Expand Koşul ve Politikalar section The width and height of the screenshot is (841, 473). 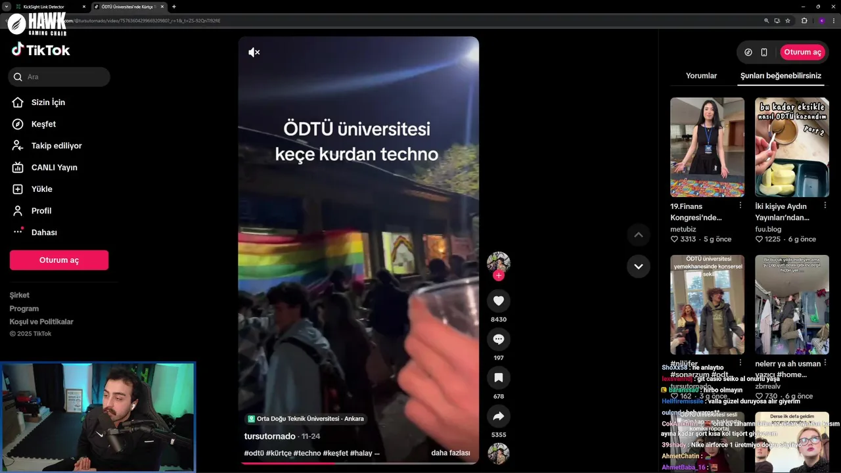(41, 321)
